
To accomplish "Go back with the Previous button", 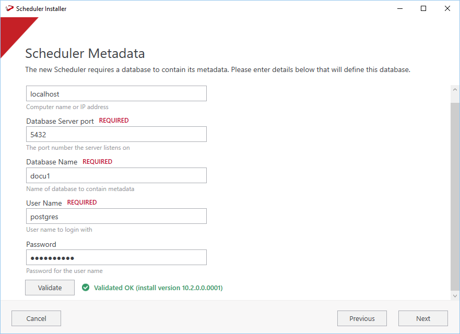I will 362,318.
